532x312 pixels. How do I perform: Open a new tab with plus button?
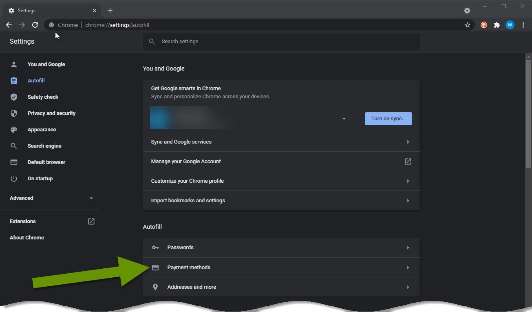(x=110, y=11)
